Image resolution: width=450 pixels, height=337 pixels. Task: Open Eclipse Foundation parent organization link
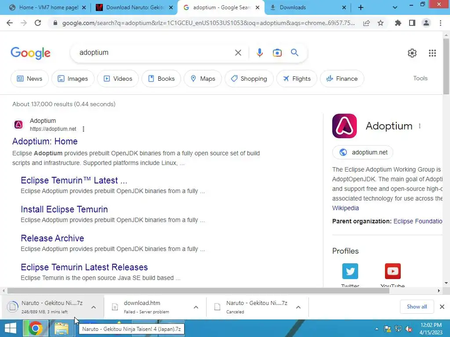click(417, 221)
